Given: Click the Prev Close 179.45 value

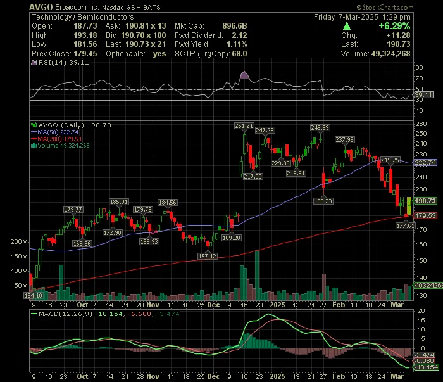Looking at the screenshot, I should click(x=85, y=54).
